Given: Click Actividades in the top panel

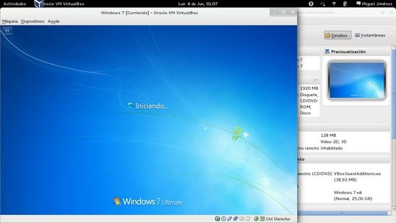Looking at the screenshot, I should pyautogui.click(x=15, y=4).
